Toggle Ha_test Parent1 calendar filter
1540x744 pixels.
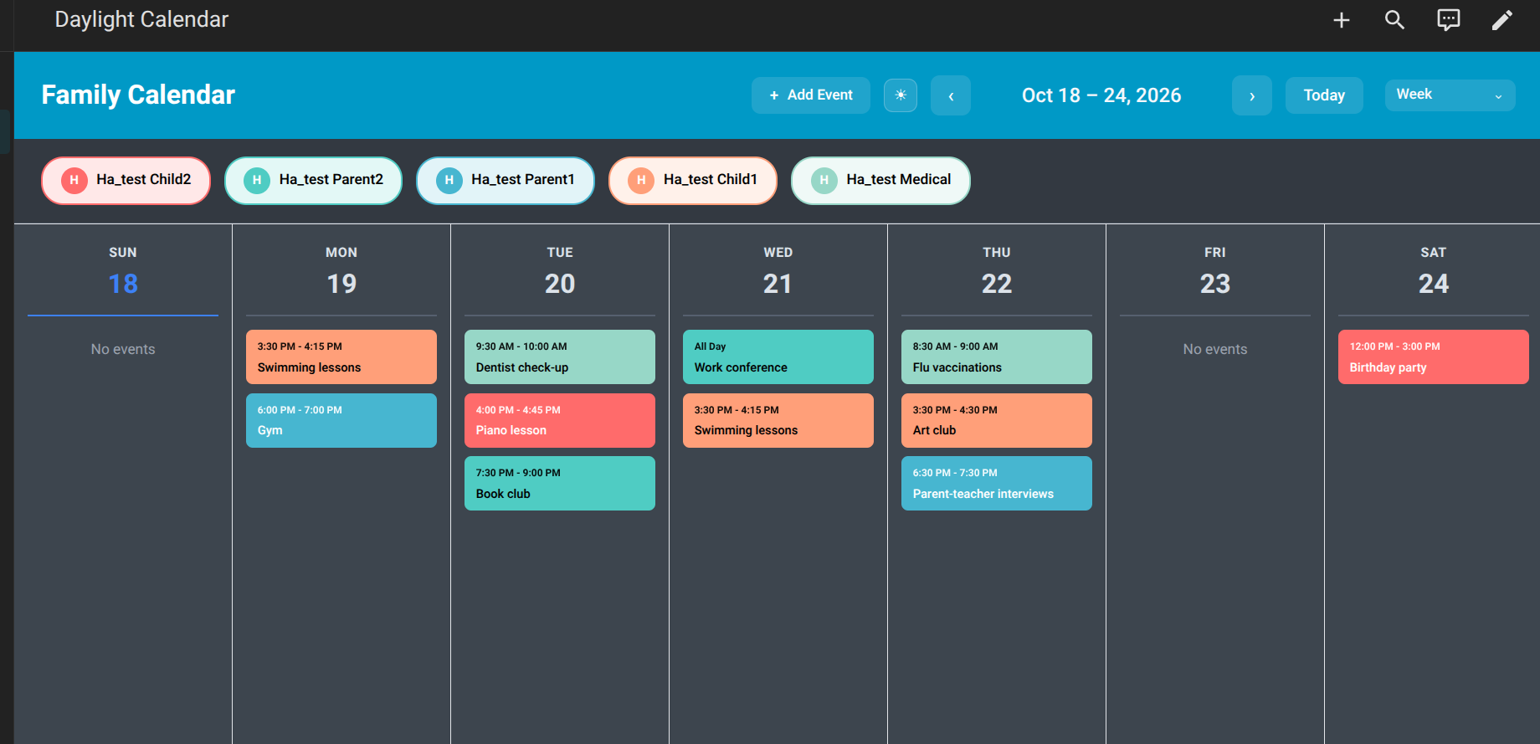point(506,180)
